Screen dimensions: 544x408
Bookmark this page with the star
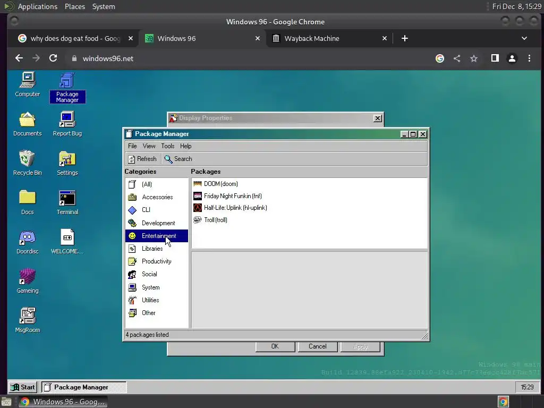pos(474,58)
